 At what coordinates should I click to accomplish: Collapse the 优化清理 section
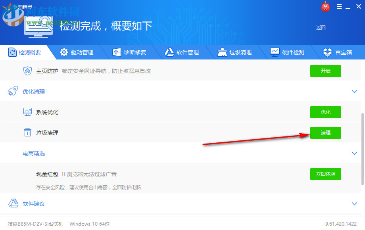pos(354,91)
